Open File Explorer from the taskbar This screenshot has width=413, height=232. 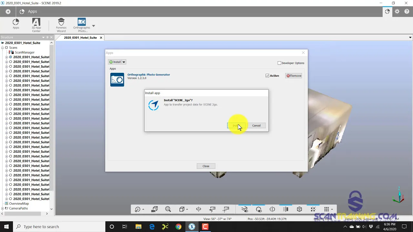tap(138, 227)
